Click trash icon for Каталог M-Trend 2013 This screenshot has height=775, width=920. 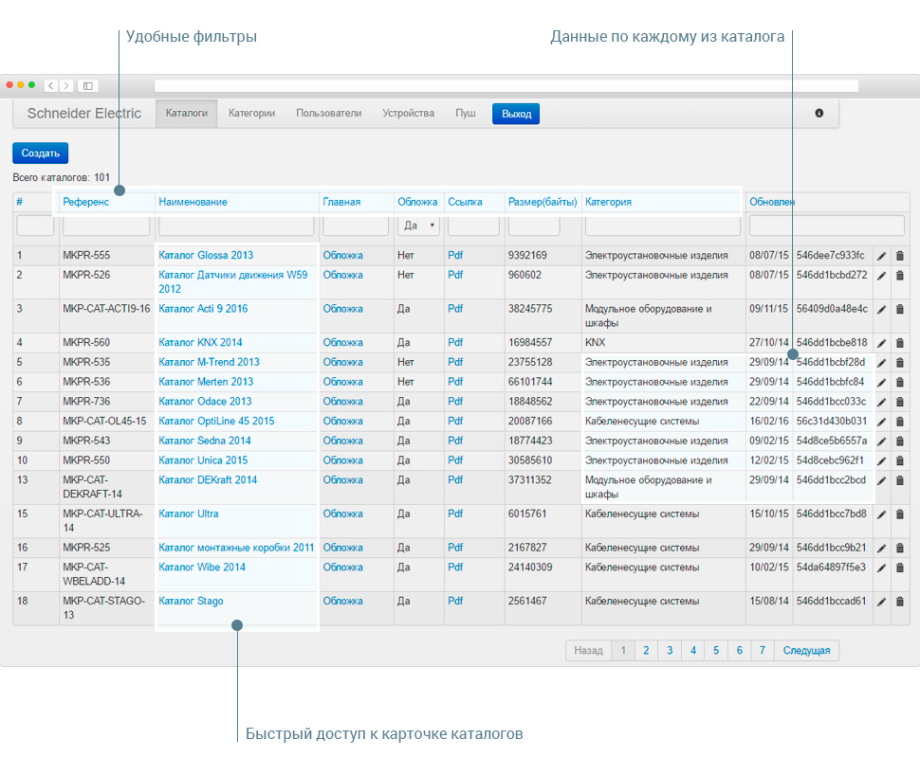[x=899, y=363]
